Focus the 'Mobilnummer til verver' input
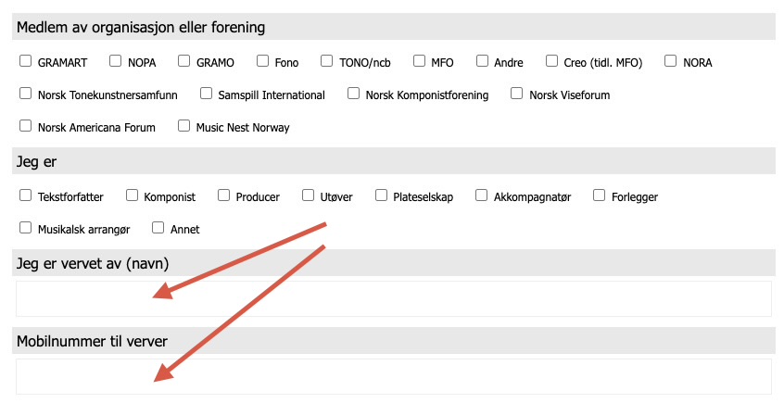The height and width of the screenshot is (403, 784). [393, 376]
